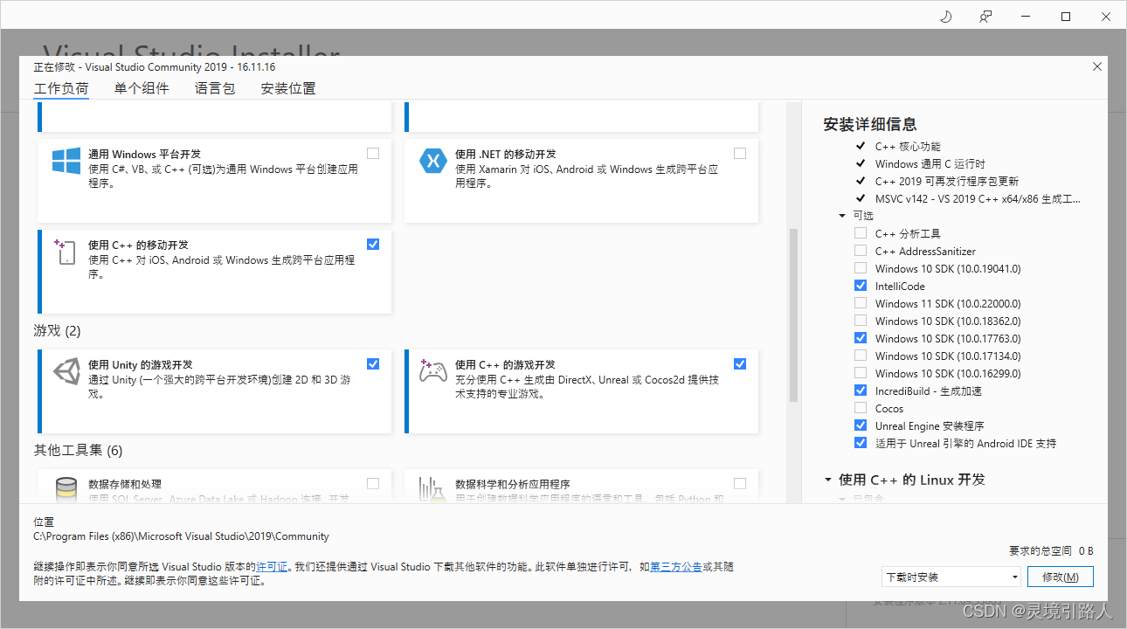This screenshot has width=1127, height=629.
Task: Click the 其他工具集 (6) section heading
Action: (78, 451)
